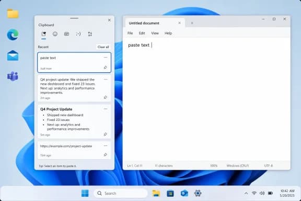This screenshot has width=301, height=201.
Task: Open more options for Q4 paragraph item
Action: tap(106, 79)
